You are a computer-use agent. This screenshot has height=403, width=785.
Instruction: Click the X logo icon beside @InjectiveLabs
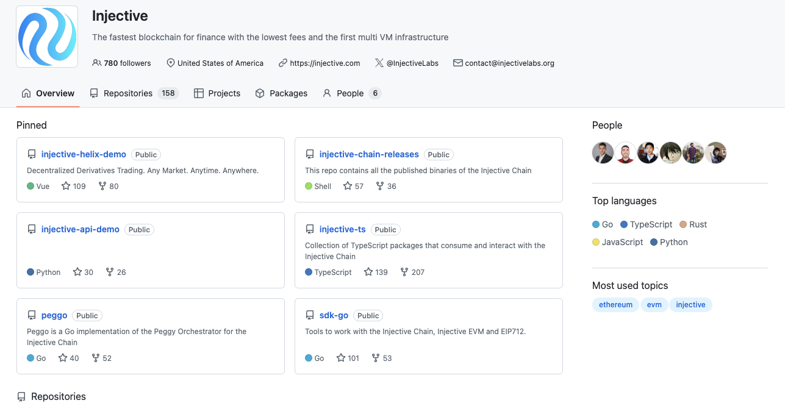[x=379, y=63]
